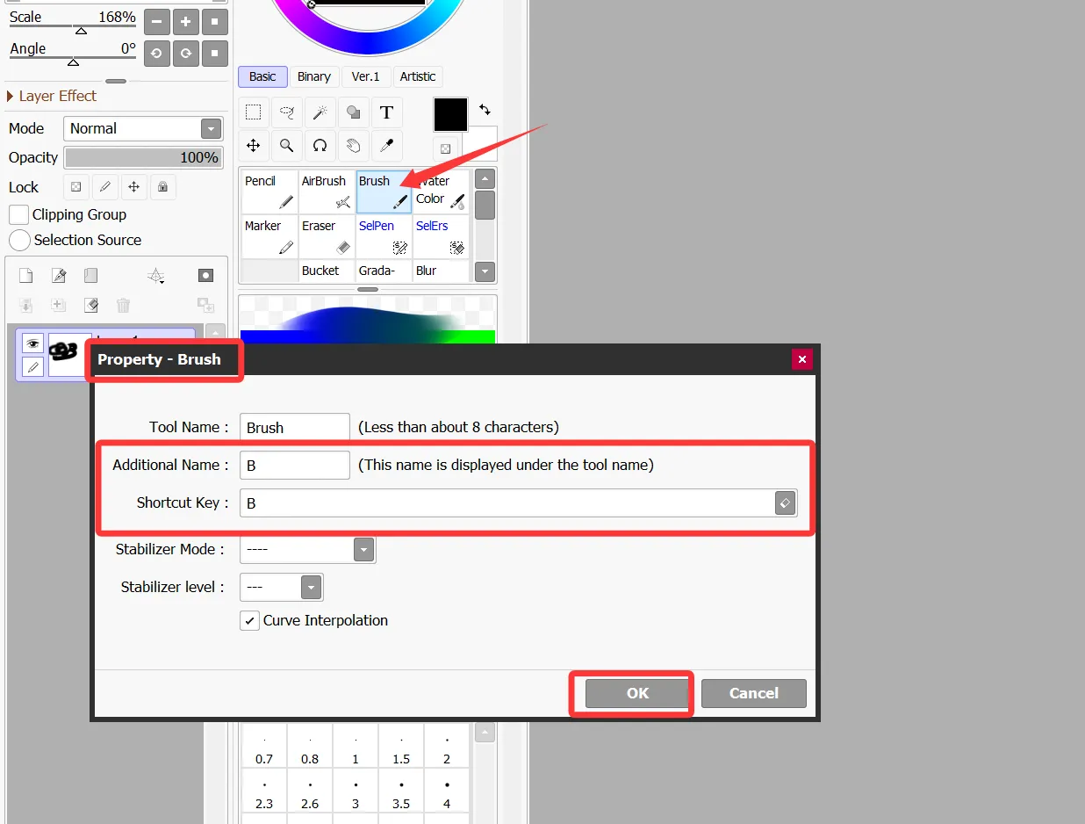The height and width of the screenshot is (824, 1085).
Task: Select the Rotate view tool
Action: pos(320,146)
